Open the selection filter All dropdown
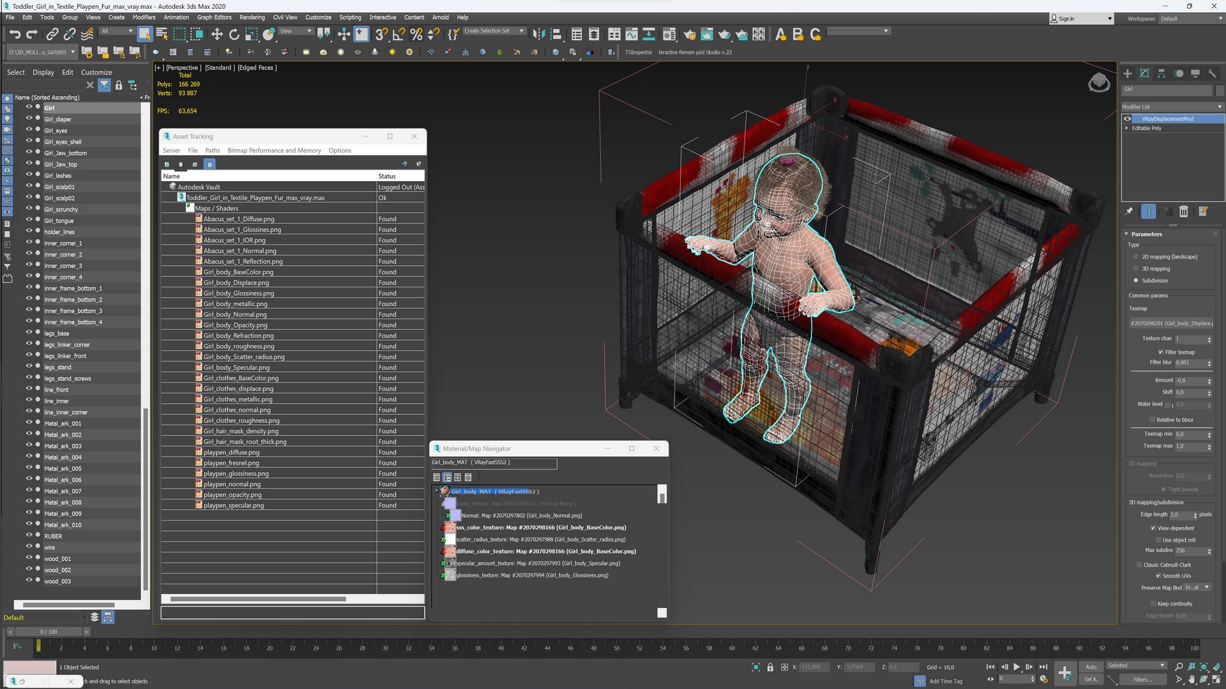 [117, 31]
